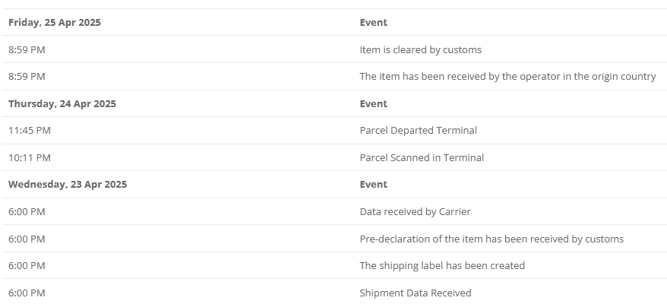Click the 'Item is cleared by customs' event
Image resolution: width=667 pixels, height=304 pixels.
tap(420, 50)
